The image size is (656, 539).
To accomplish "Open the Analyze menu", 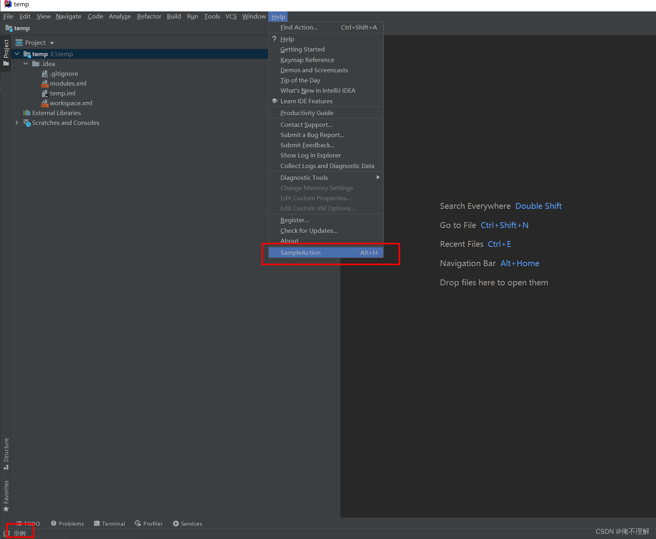I will (x=120, y=16).
